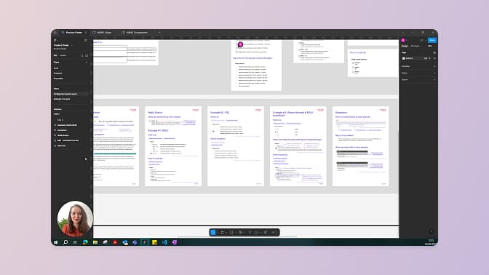Switch to the Prototype tab
The height and width of the screenshot is (275, 489).
click(415, 46)
